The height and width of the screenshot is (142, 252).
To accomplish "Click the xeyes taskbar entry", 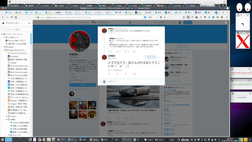I will click(x=159, y=140).
